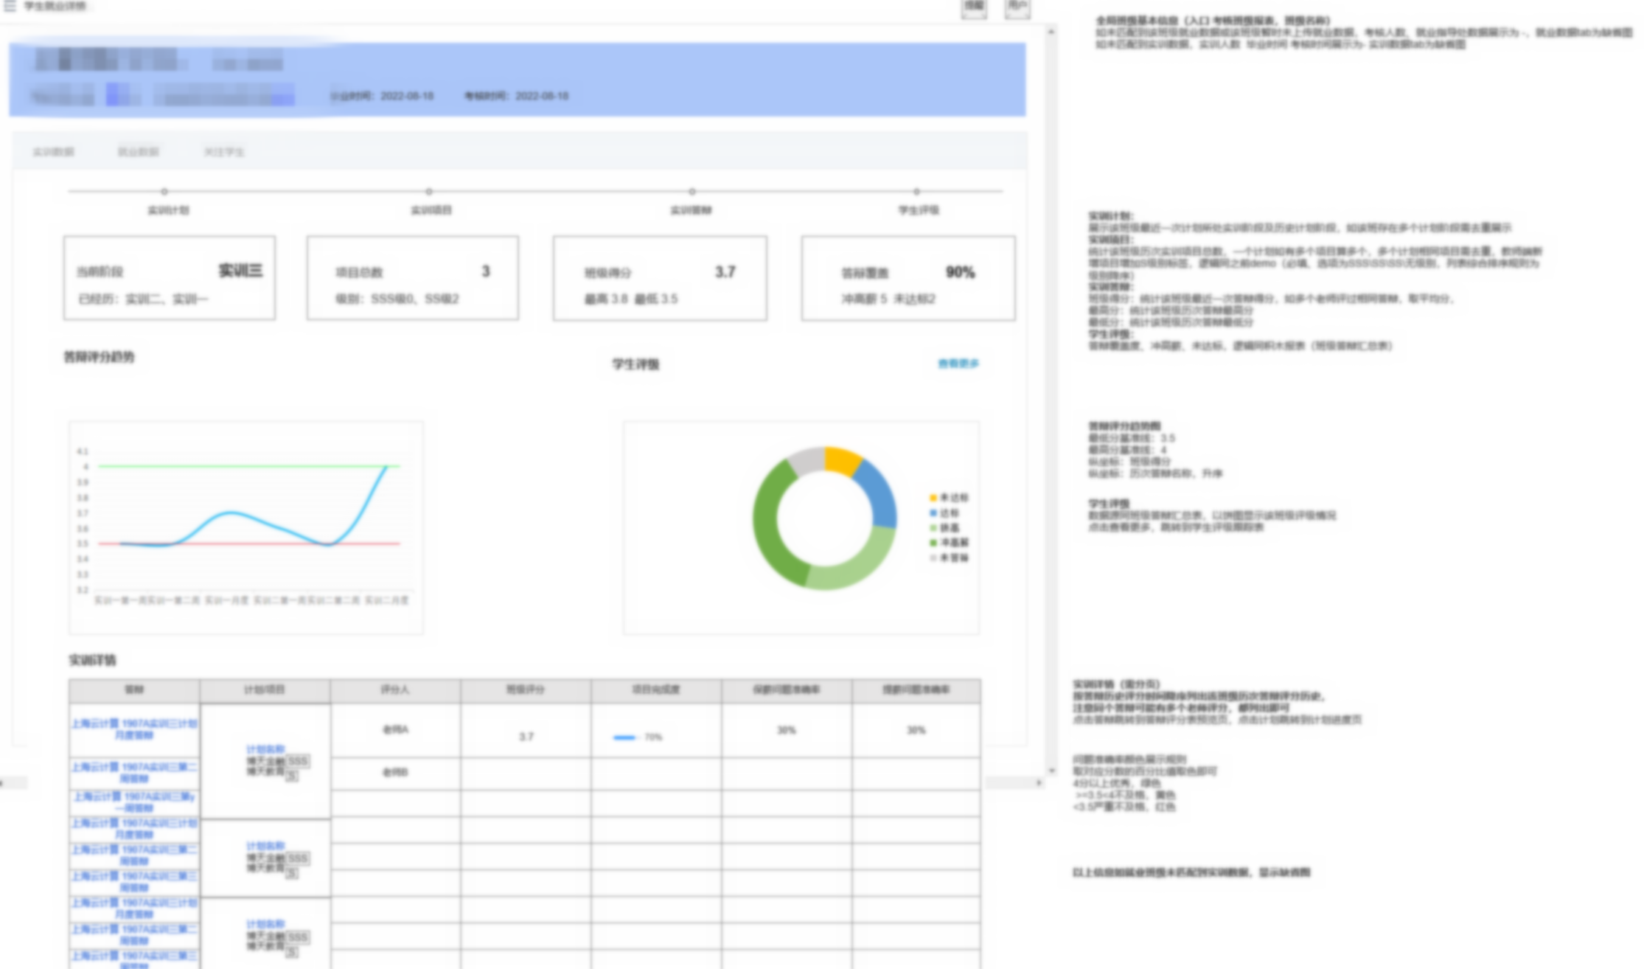Open the topmost 计划名称 link in the table
Image resolution: width=1644 pixels, height=969 pixels.
[x=265, y=749]
